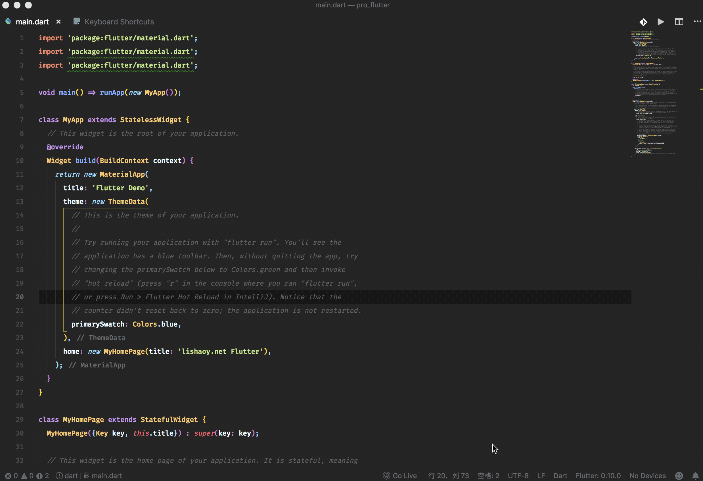The height and width of the screenshot is (481, 703).
Task: Click line number 13 in the gutter
Action: coord(20,202)
